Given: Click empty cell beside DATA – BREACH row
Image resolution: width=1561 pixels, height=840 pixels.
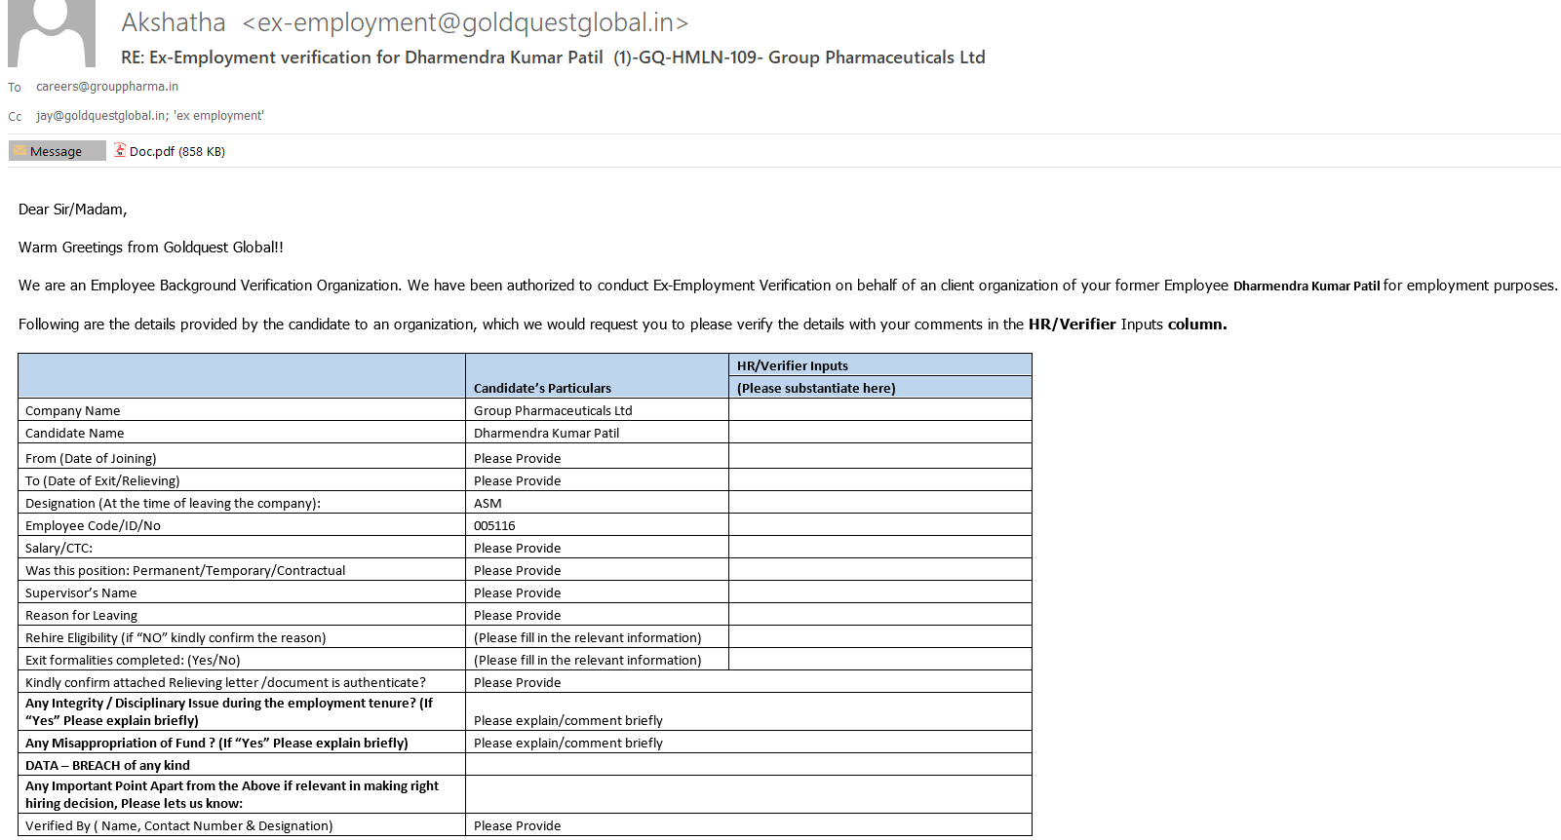Looking at the screenshot, I should [748, 765].
